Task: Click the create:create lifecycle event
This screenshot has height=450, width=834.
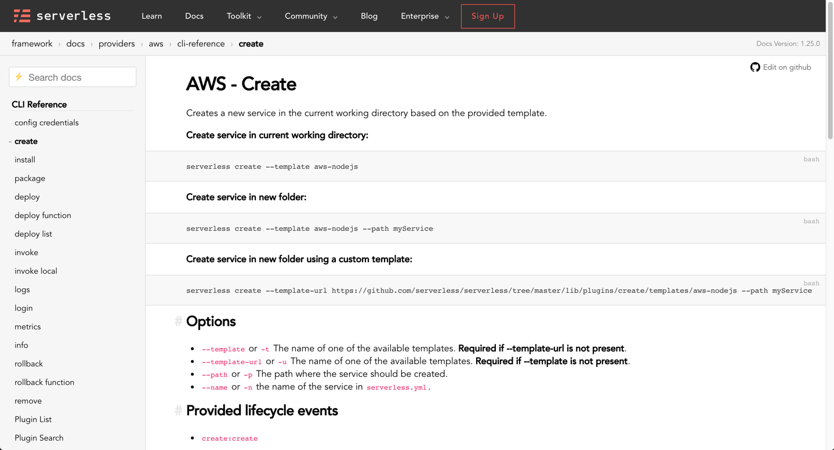Action: [x=230, y=438]
